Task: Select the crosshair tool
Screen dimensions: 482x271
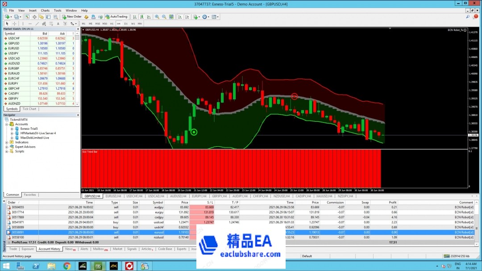Action: click(x=14, y=24)
